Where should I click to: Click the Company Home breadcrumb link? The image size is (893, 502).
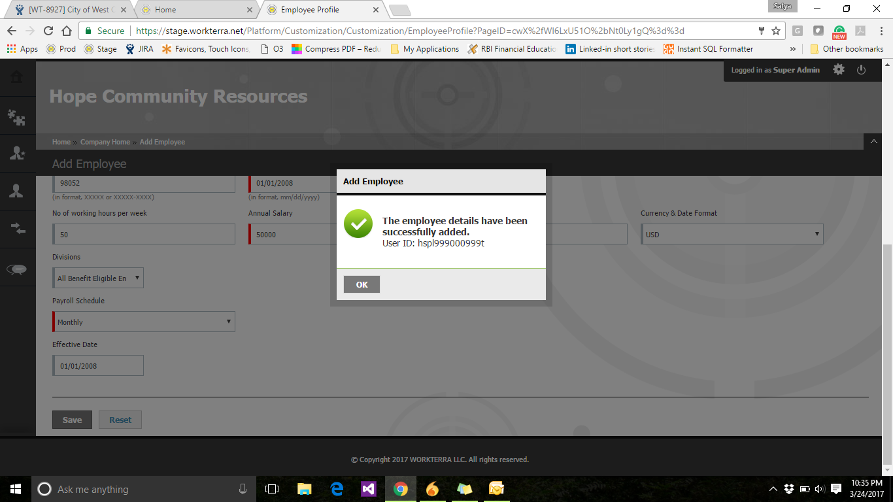point(105,142)
